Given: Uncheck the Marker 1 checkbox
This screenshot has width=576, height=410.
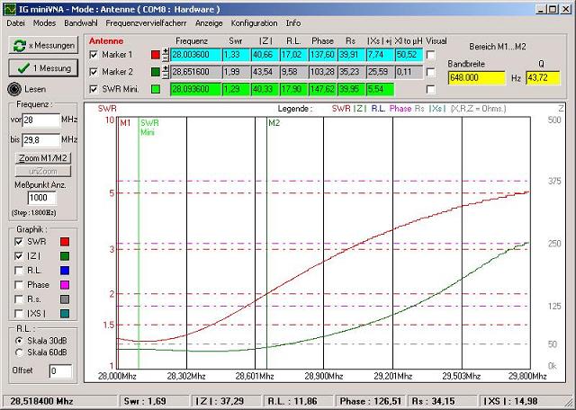Looking at the screenshot, I should (96, 56).
